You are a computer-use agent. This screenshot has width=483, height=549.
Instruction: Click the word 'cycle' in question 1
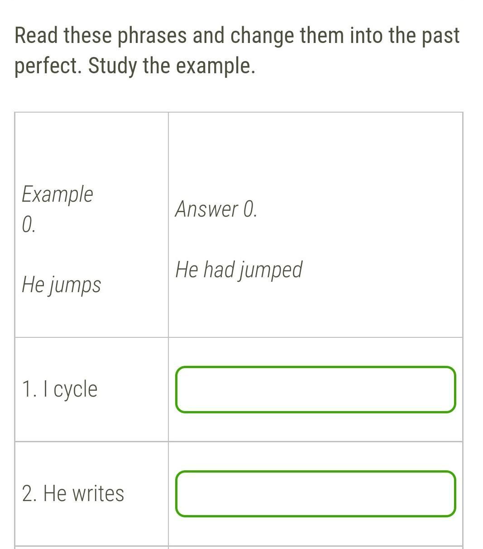click(76, 390)
